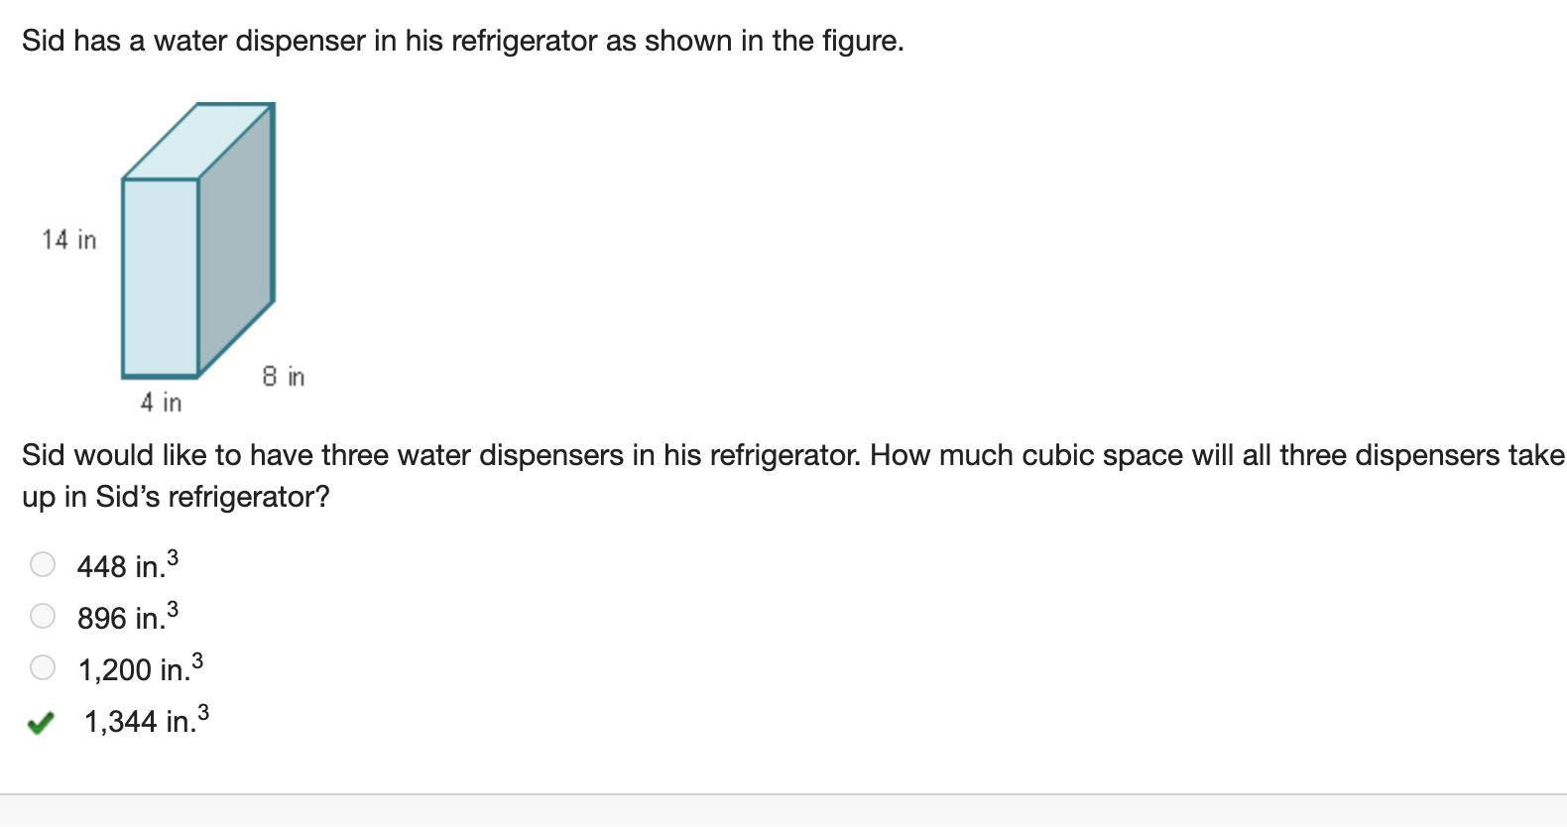1567x827 pixels.
Task: Pick the 1,200 in.³ radio button
Action: [42, 667]
